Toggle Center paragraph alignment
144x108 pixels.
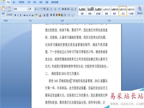point(54,15)
